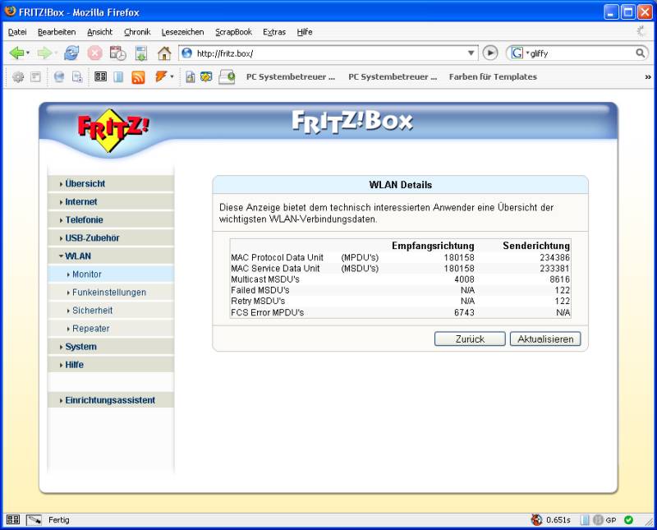Click the blue sidebar panel icon

click(118, 76)
